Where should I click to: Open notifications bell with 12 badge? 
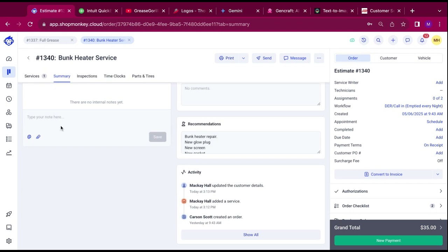click(x=422, y=40)
